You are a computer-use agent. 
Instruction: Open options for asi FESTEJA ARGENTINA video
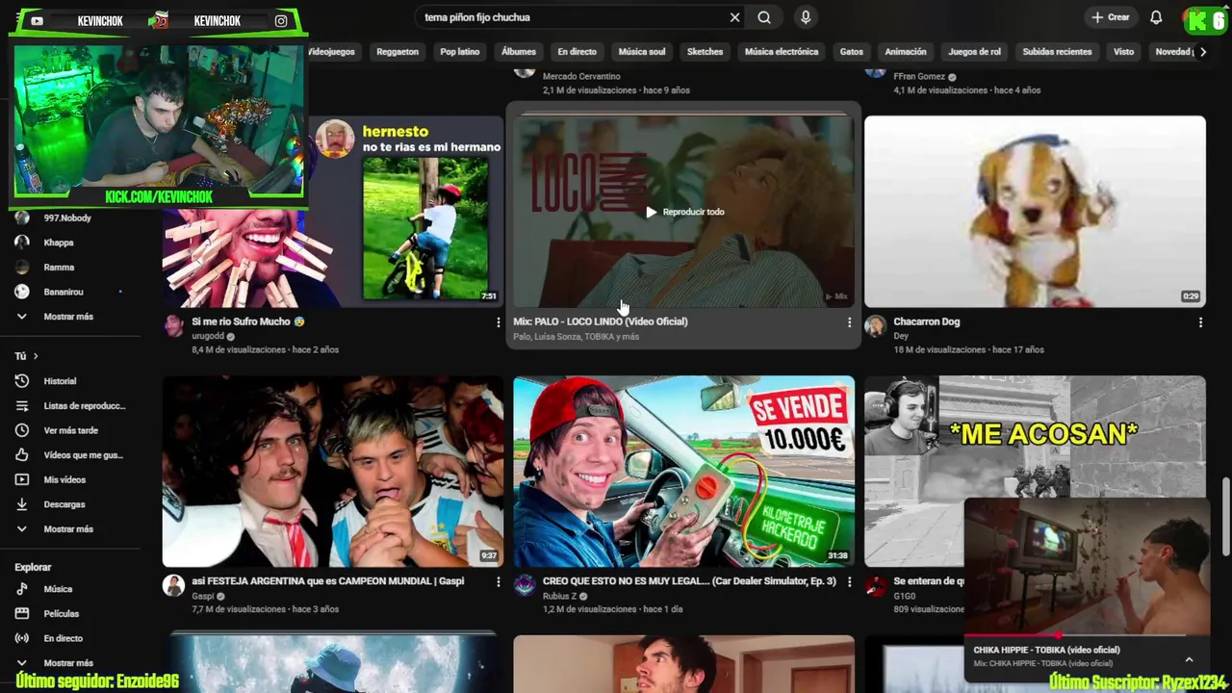[x=498, y=582]
